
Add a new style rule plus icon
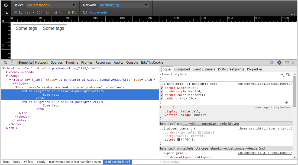pos(282,75)
